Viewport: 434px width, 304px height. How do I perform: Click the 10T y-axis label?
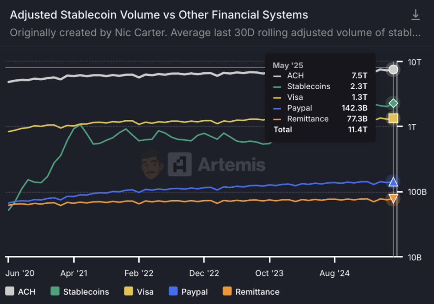tap(415, 62)
